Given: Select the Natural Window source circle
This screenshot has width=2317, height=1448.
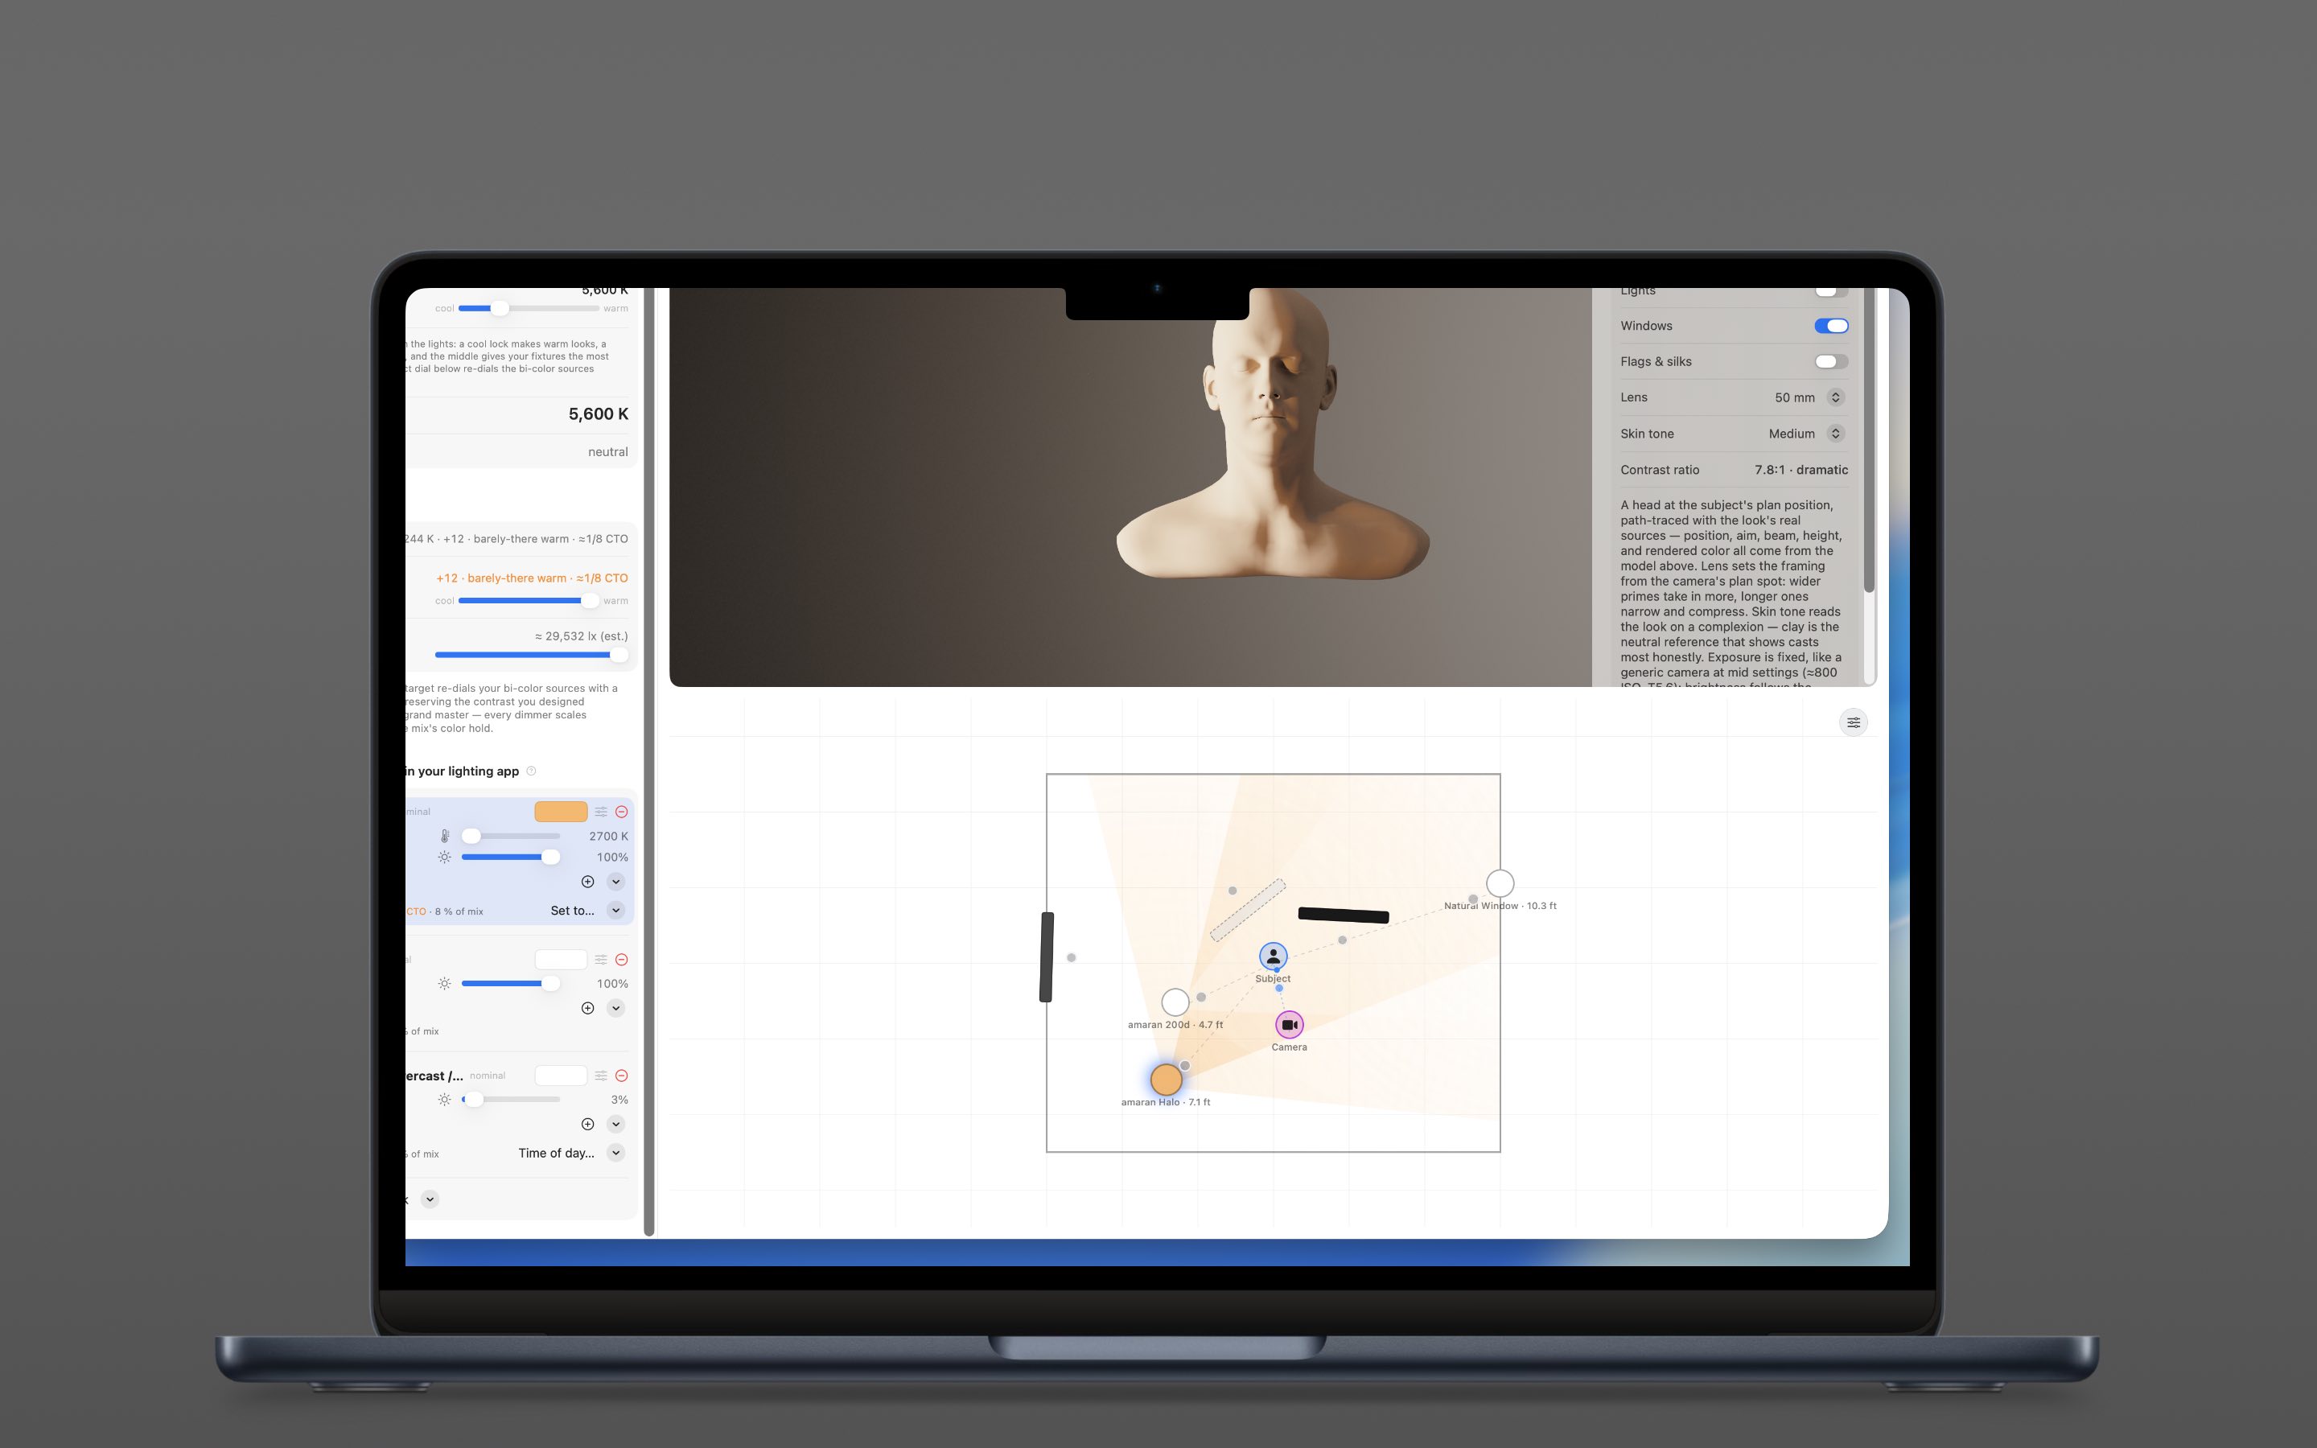Looking at the screenshot, I should click(x=1500, y=883).
